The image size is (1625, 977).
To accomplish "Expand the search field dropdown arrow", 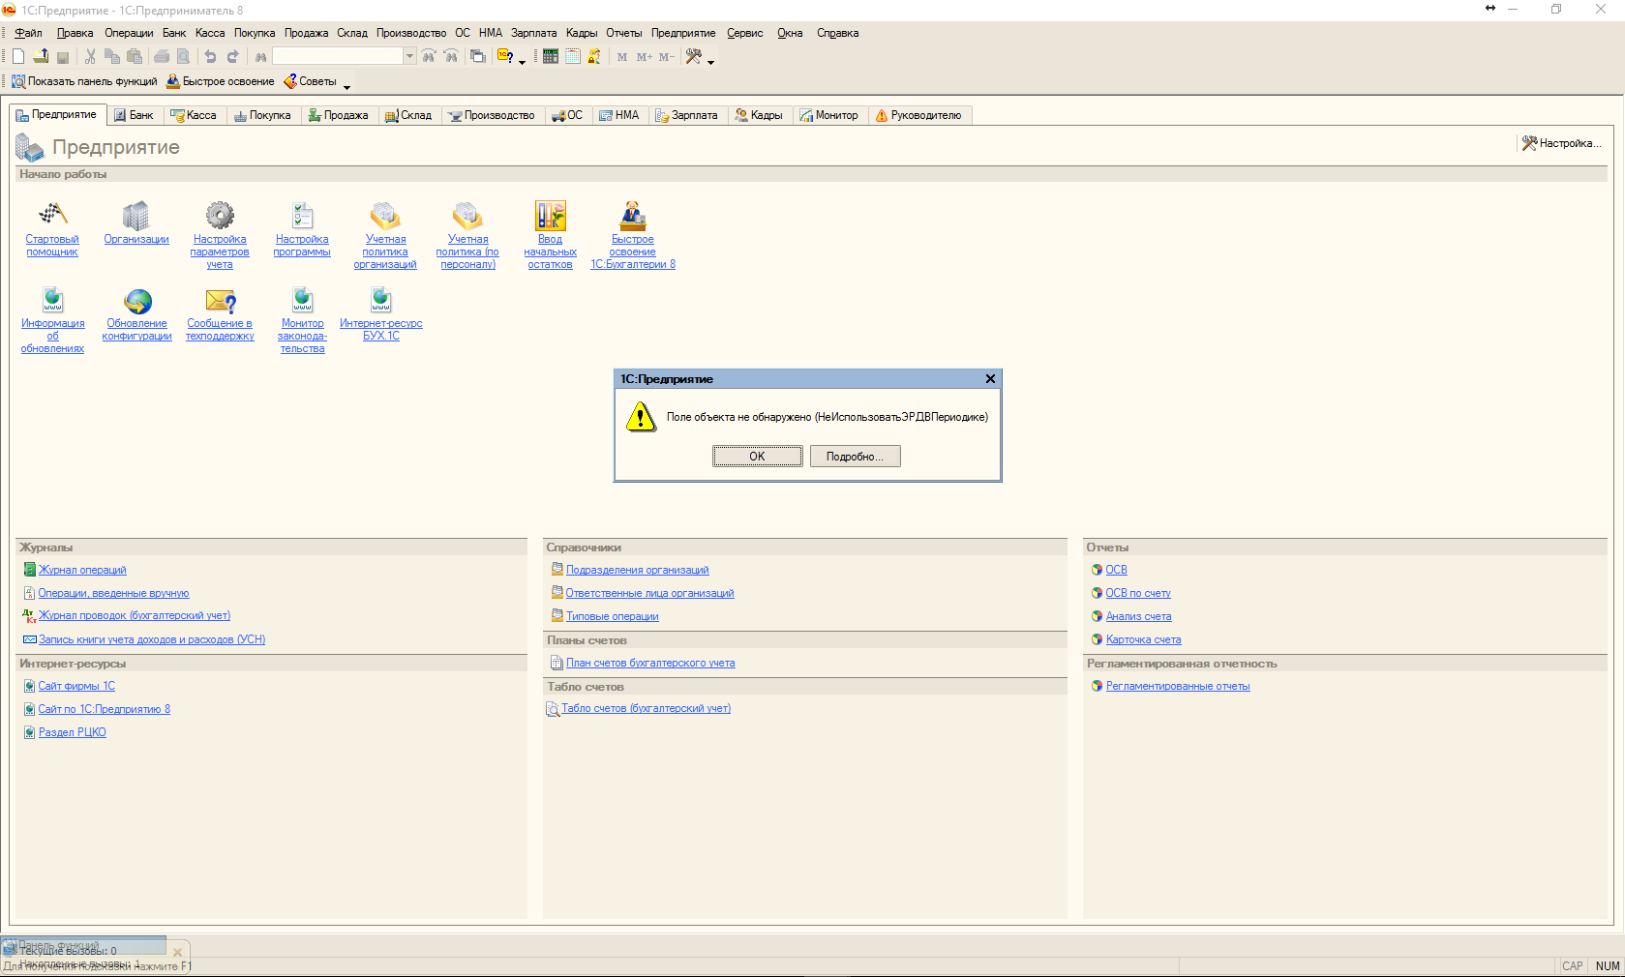I will click(x=409, y=56).
